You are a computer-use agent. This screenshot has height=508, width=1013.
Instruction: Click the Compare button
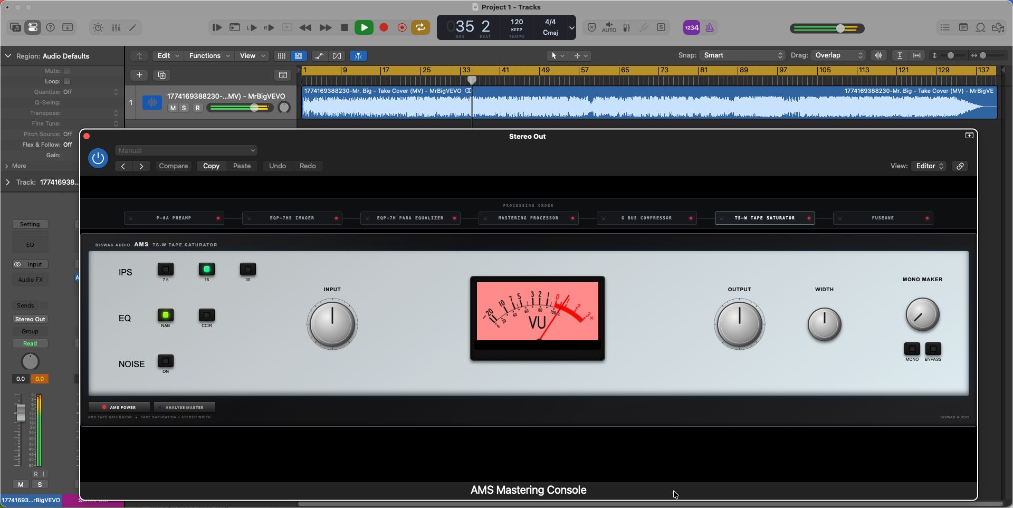pos(174,166)
